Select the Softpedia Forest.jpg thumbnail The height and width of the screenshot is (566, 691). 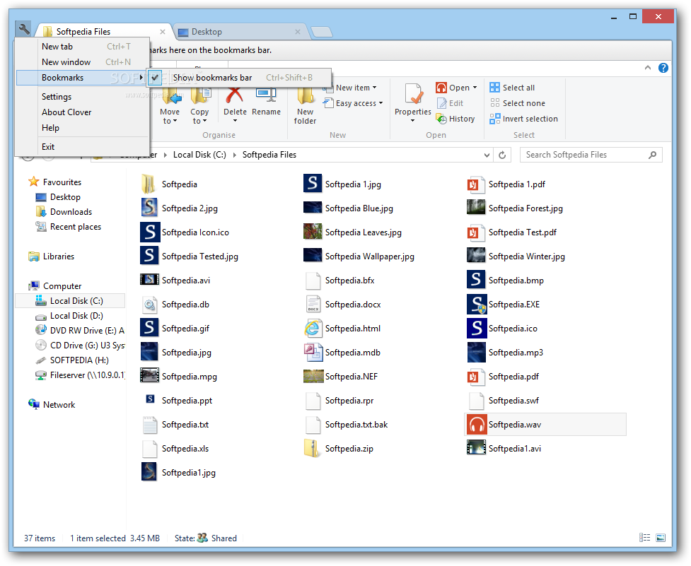pos(476,208)
